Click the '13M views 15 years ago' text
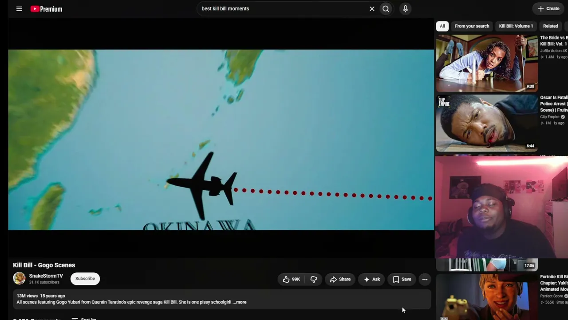This screenshot has width=568, height=320. pyautogui.click(x=41, y=296)
